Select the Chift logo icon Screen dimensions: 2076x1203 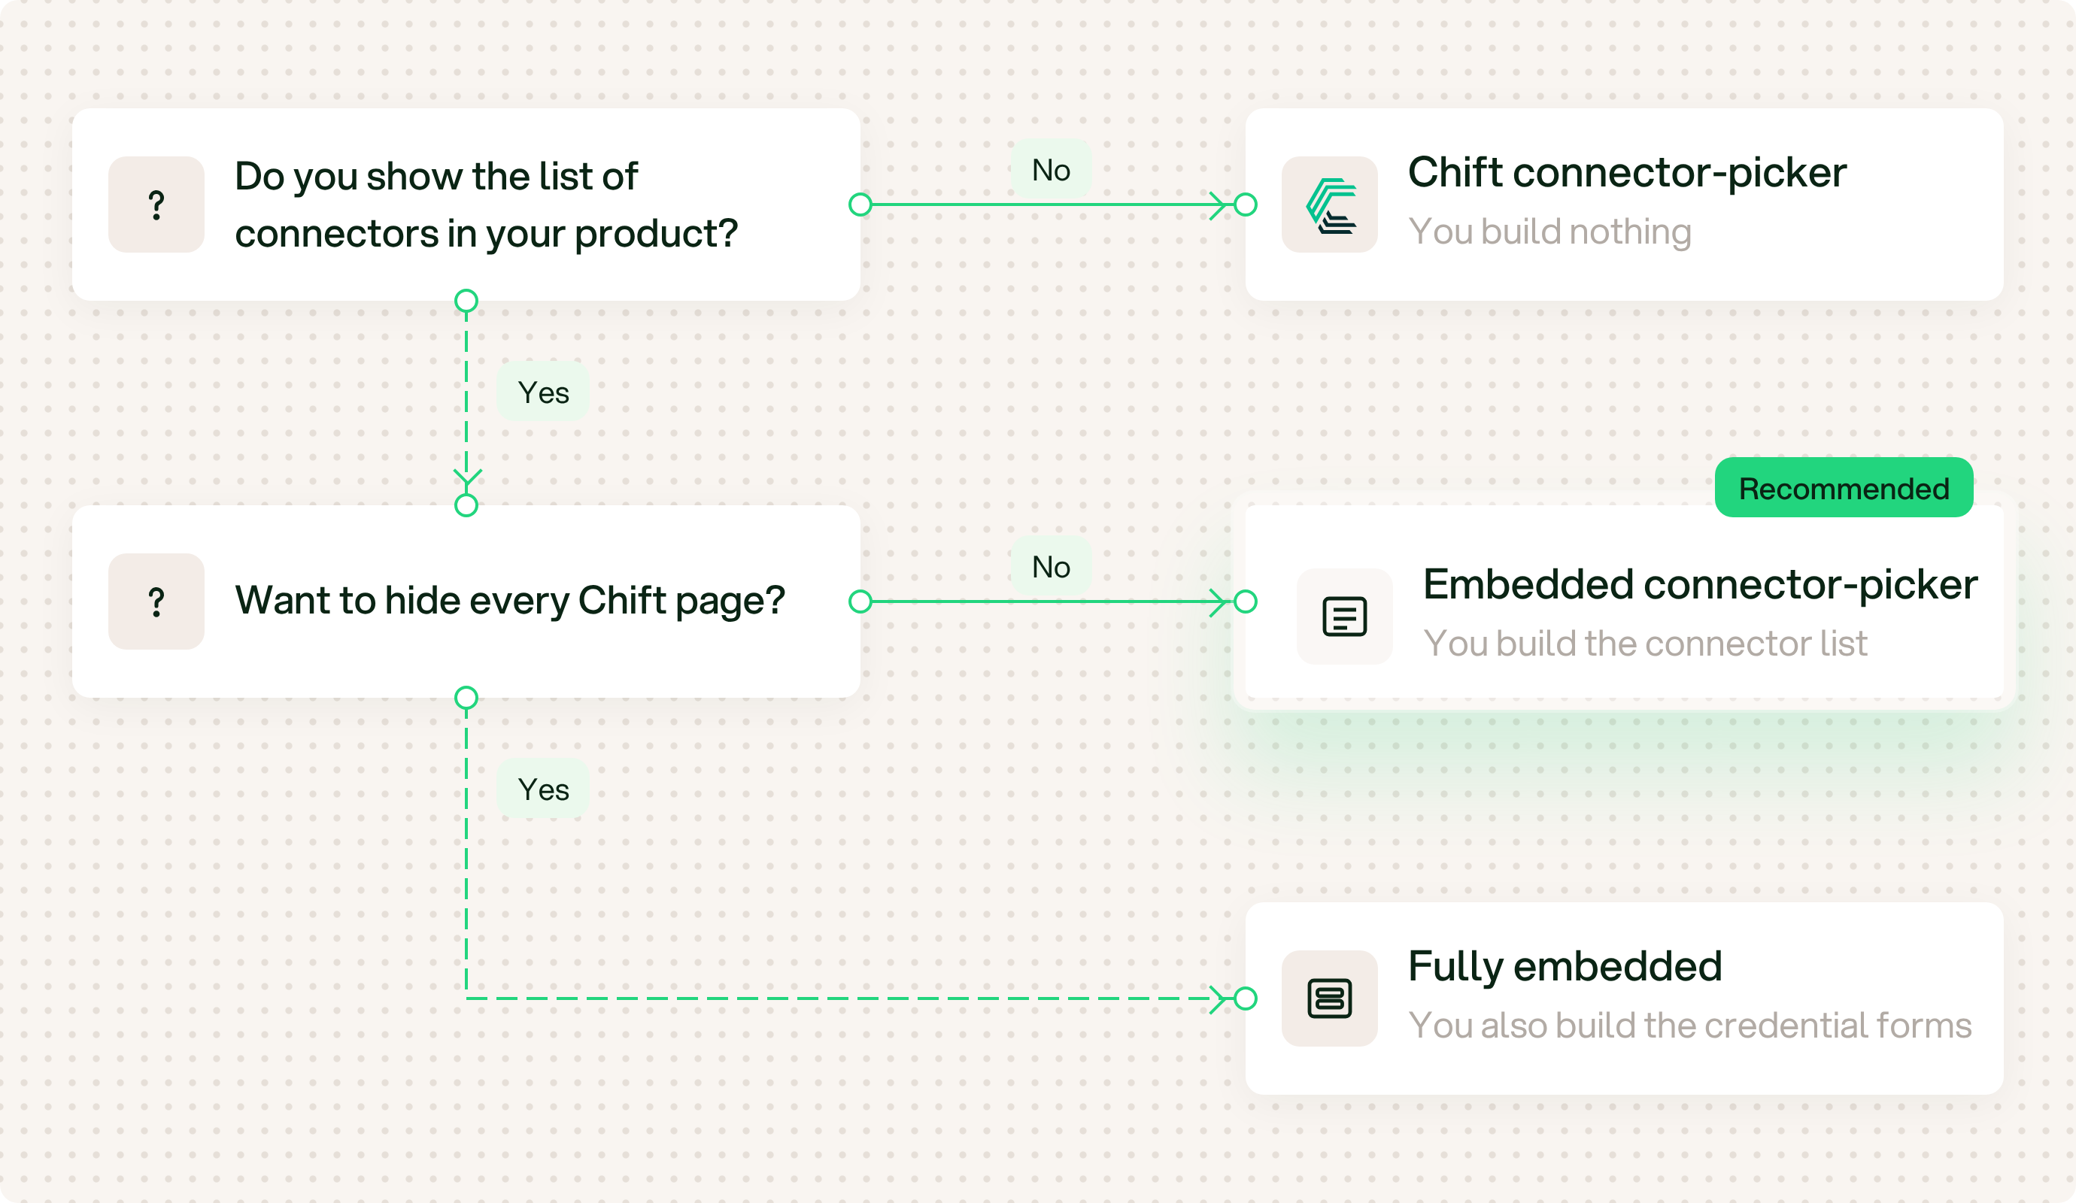pyautogui.click(x=1330, y=205)
